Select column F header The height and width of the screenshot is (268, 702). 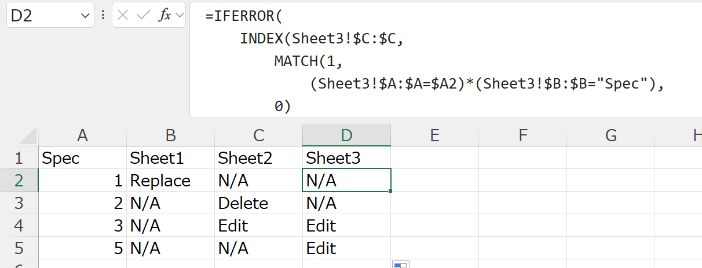pos(522,135)
